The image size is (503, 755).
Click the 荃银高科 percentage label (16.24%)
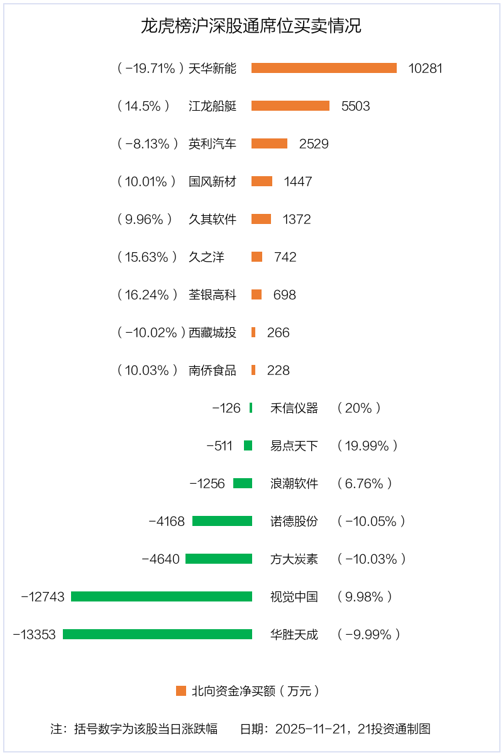click(x=148, y=294)
